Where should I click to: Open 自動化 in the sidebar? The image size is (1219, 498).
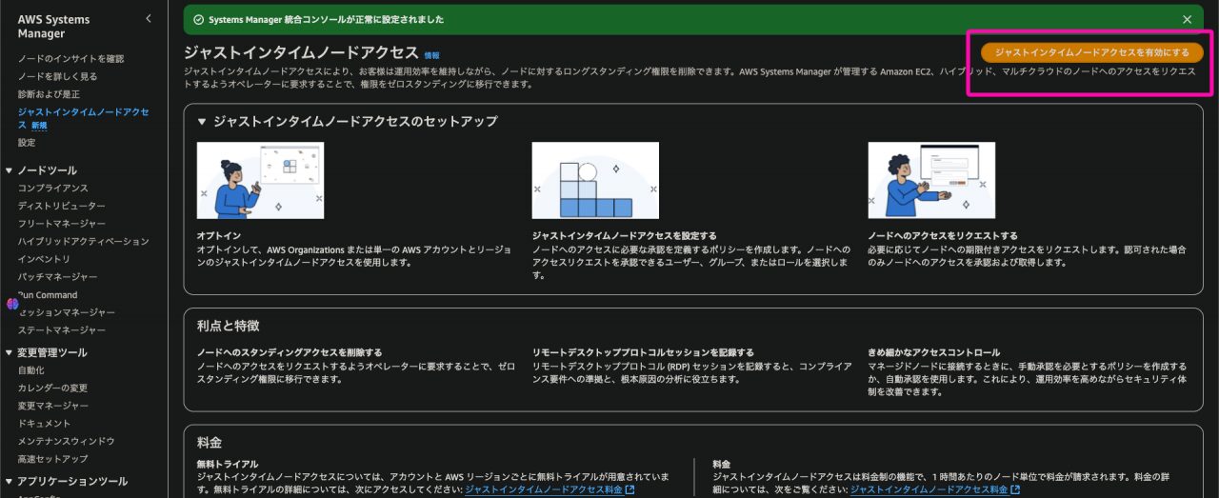coord(30,370)
